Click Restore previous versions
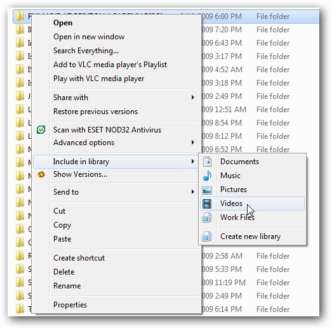This screenshot has height=329, width=332. [x=95, y=112]
